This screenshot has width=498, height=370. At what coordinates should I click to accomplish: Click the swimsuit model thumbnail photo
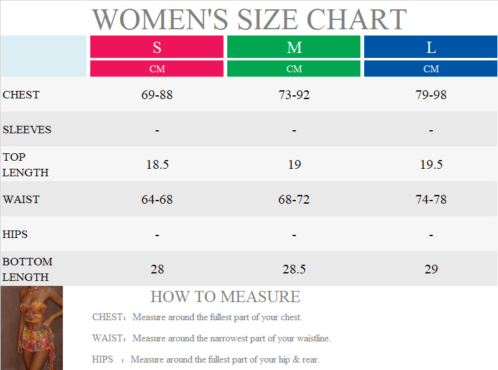31,328
